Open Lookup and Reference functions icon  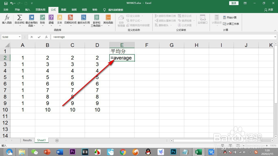[83, 17]
